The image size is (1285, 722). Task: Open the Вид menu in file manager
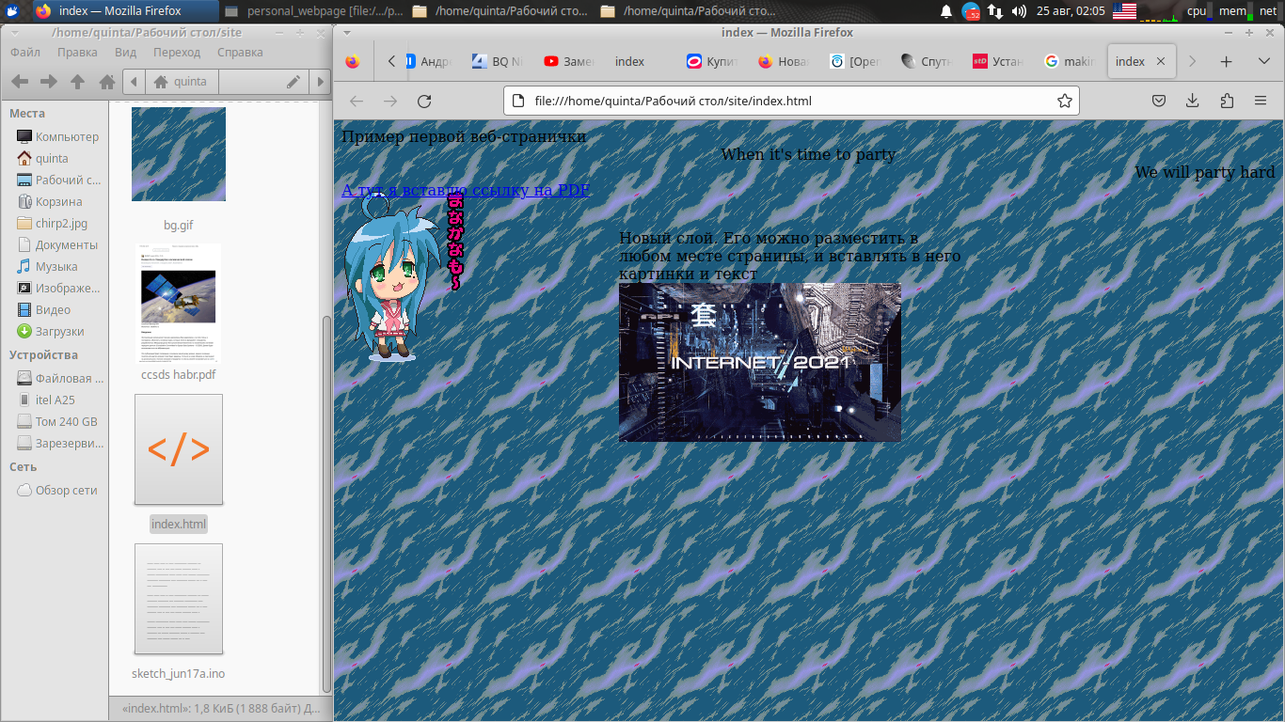[x=125, y=53]
